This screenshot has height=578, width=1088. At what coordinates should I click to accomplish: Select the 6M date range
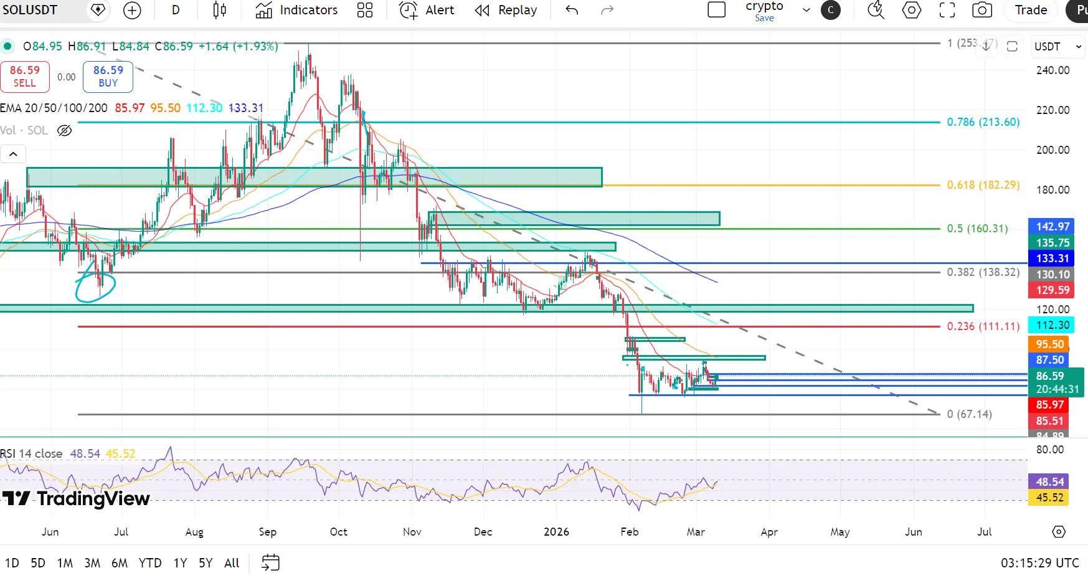(x=120, y=563)
